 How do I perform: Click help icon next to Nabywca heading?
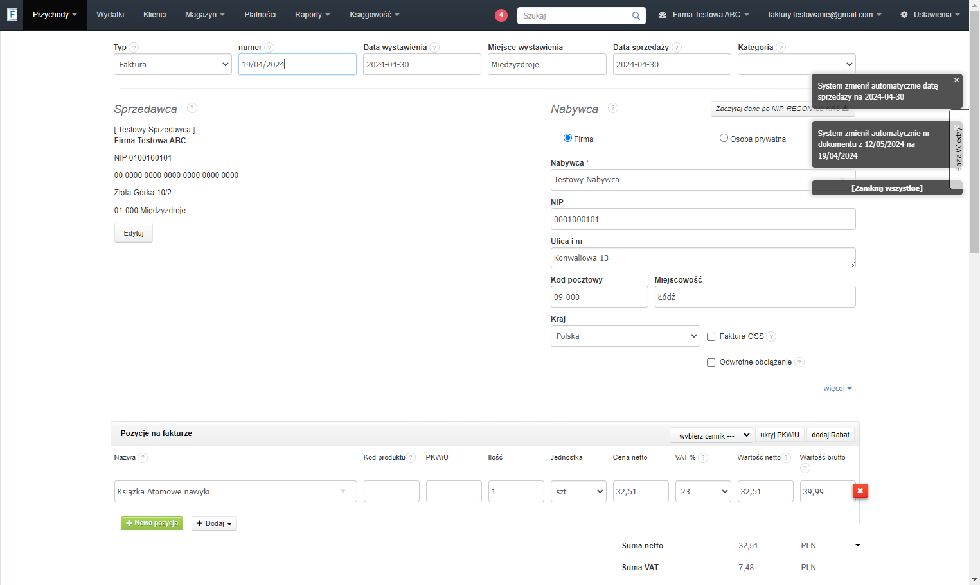(x=613, y=108)
